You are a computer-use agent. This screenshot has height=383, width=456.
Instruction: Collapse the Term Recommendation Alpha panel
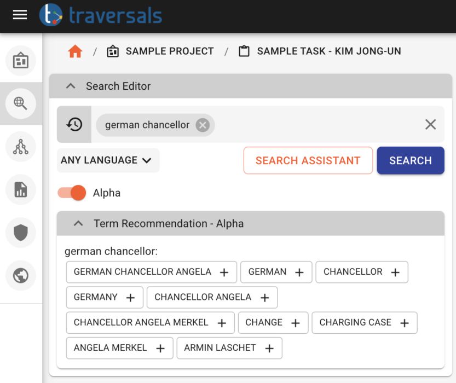tap(78, 223)
